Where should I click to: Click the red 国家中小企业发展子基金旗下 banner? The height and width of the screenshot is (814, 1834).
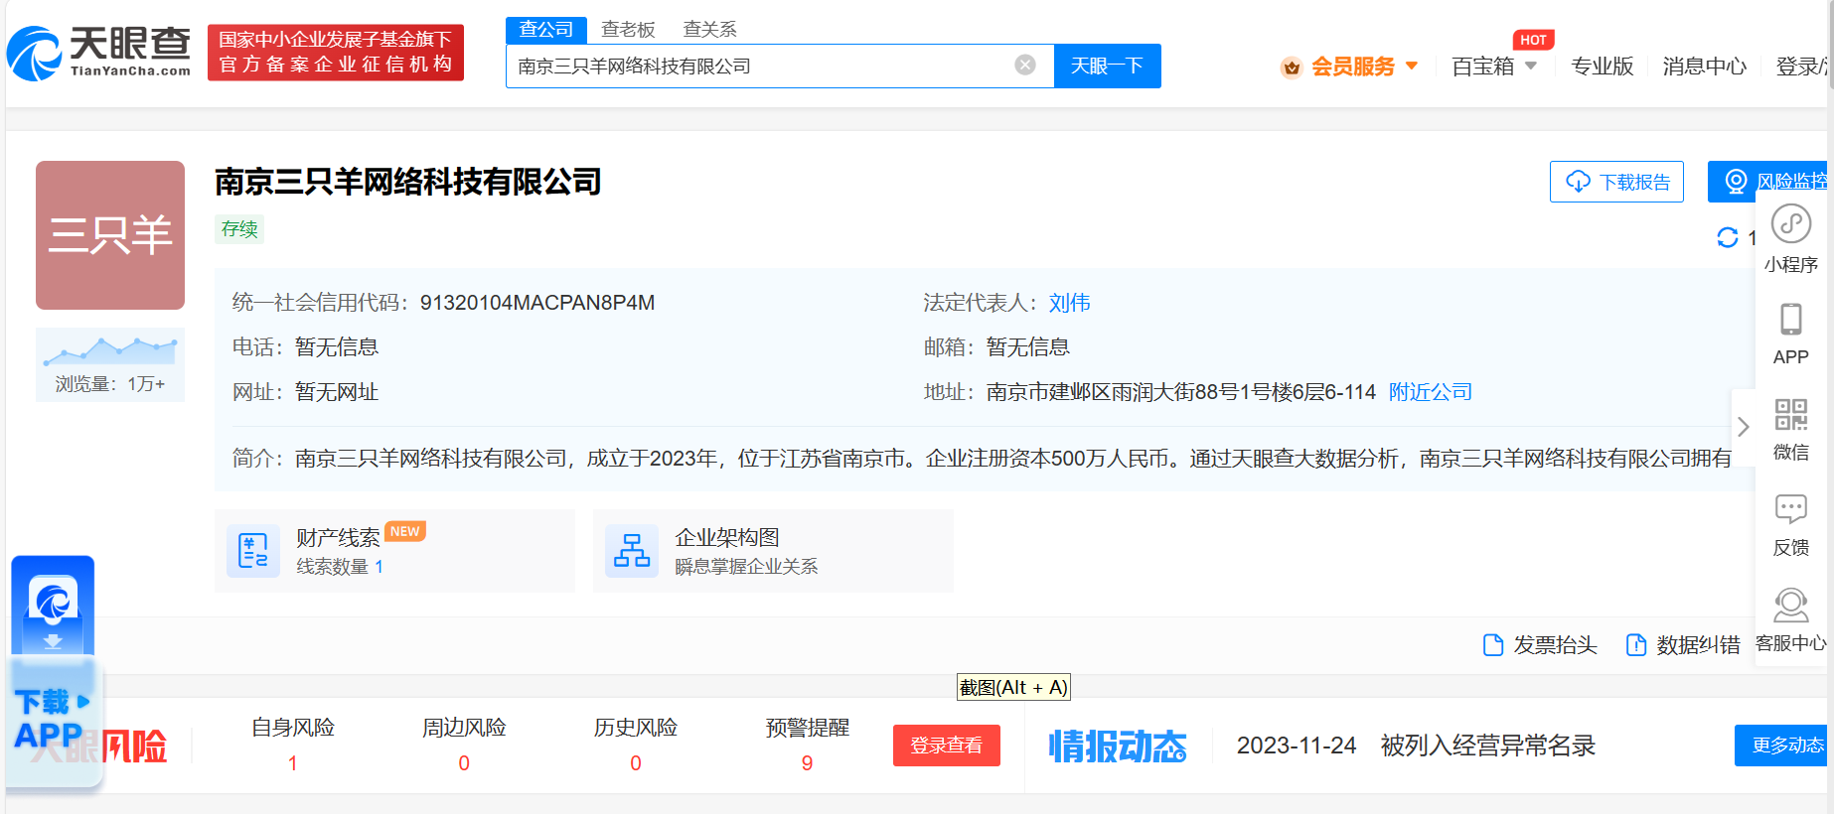[x=336, y=53]
